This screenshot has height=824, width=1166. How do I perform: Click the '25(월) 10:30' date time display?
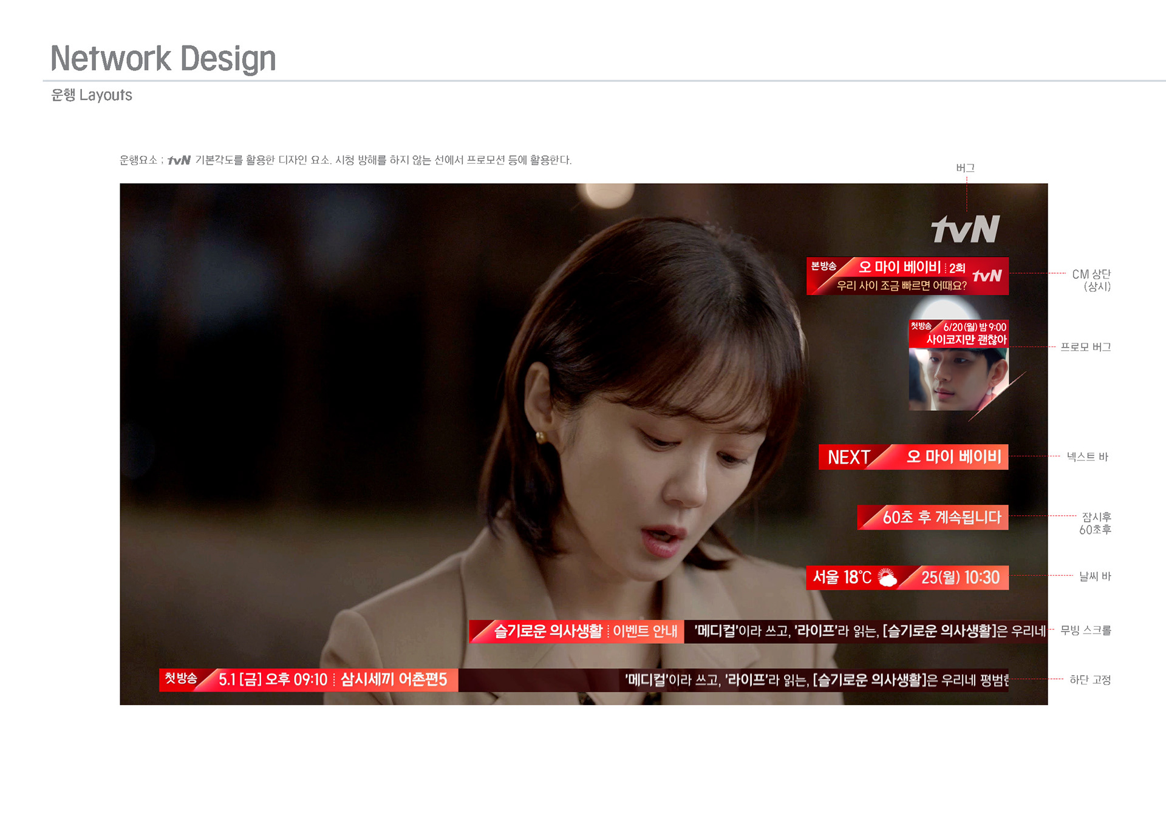[x=960, y=578]
